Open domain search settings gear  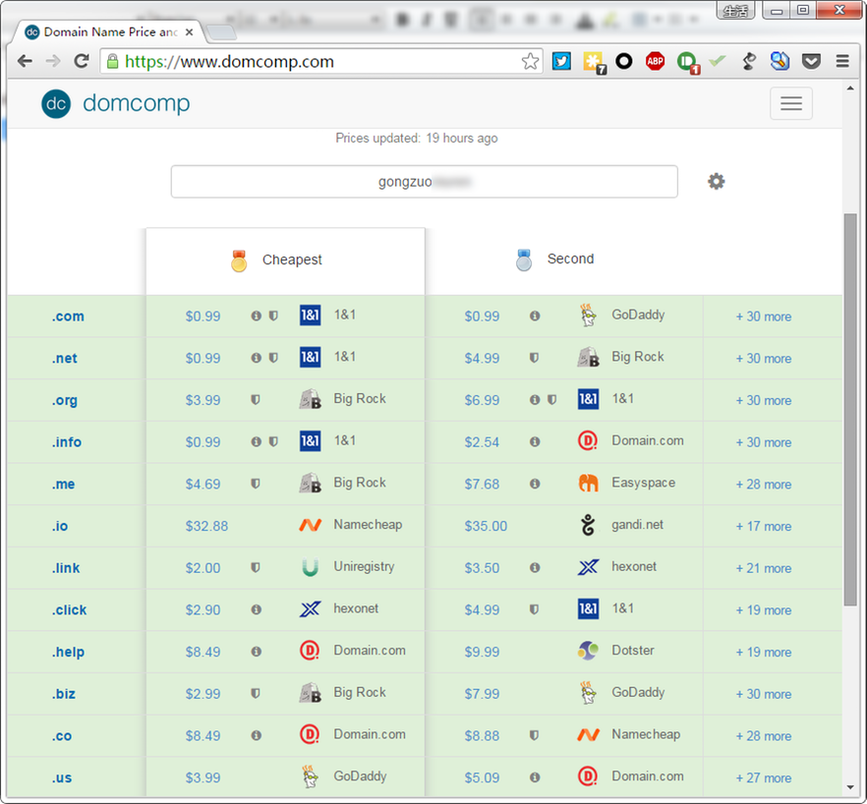point(716,182)
